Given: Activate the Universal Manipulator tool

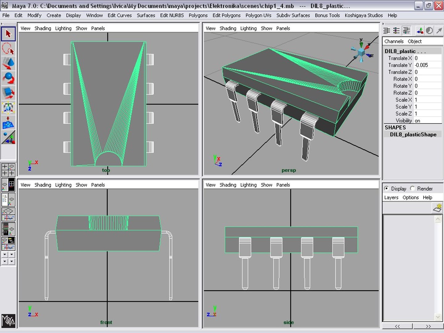Looking at the screenshot, I should click(x=8, y=108).
